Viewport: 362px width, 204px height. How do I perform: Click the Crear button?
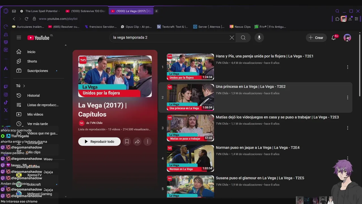316,38
